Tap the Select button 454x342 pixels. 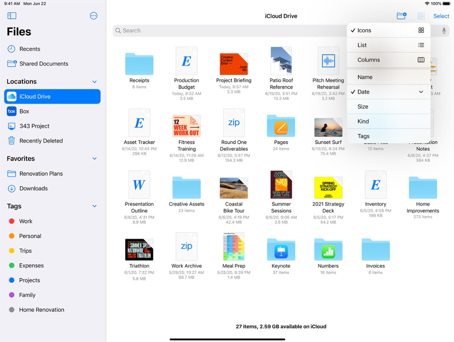pyautogui.click(x=441, y=16)
